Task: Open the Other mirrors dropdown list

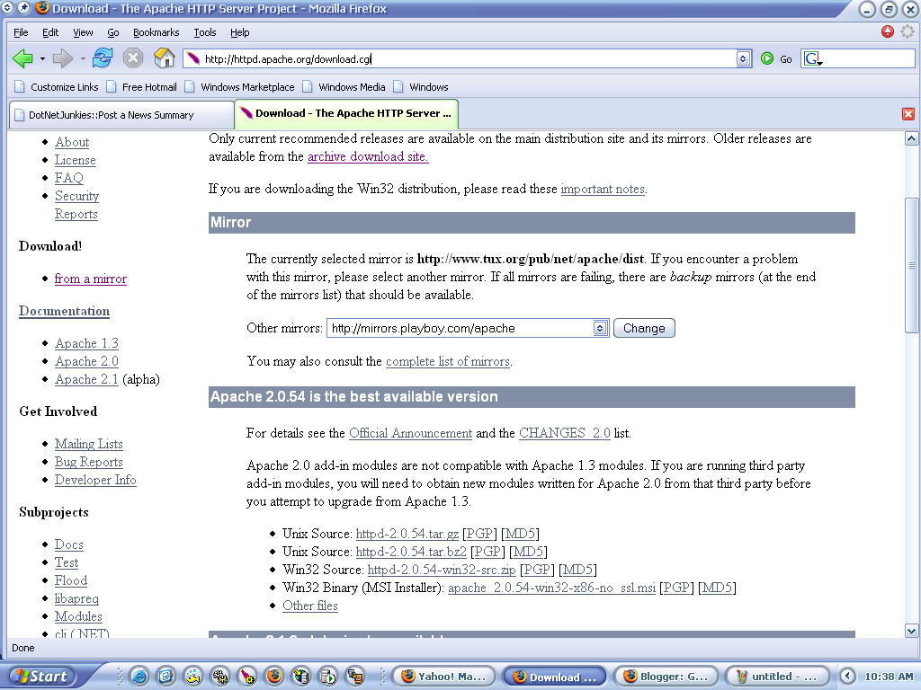Action: coord(468,328)
